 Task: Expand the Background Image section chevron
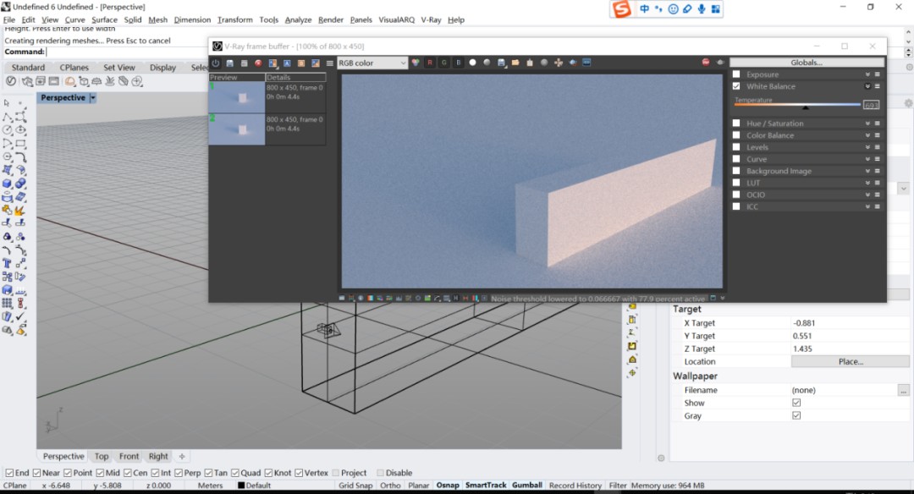tap(867, 171)
